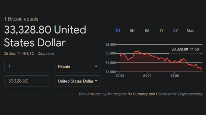Viewport: 206px width, 115px height.
Task: Click the red current-price dot on chart
Action: [201, 69]
